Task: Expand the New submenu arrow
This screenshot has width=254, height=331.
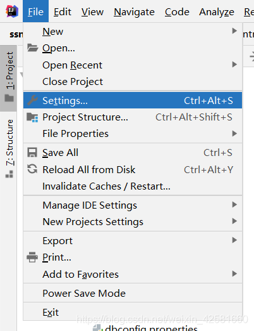Action: [234, 31]
